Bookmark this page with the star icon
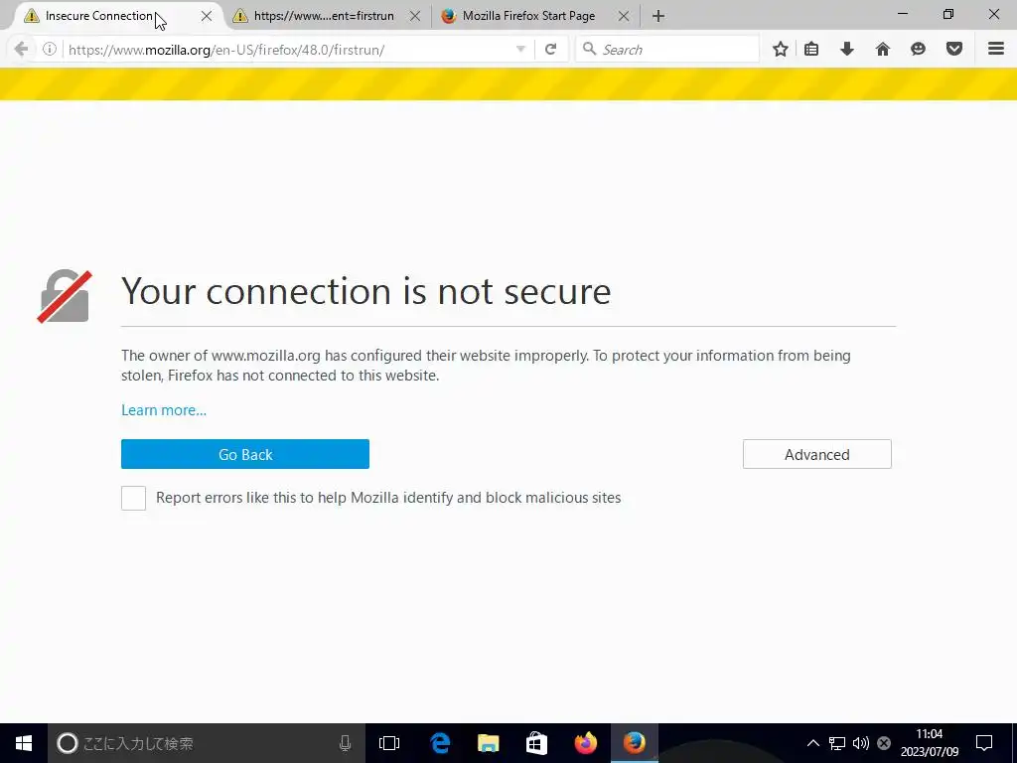The width and height of the screenshot is (1017, 763). point(781,49)
